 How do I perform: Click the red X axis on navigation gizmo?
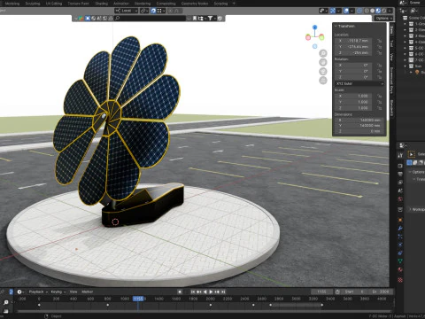[x=308, y=37]
